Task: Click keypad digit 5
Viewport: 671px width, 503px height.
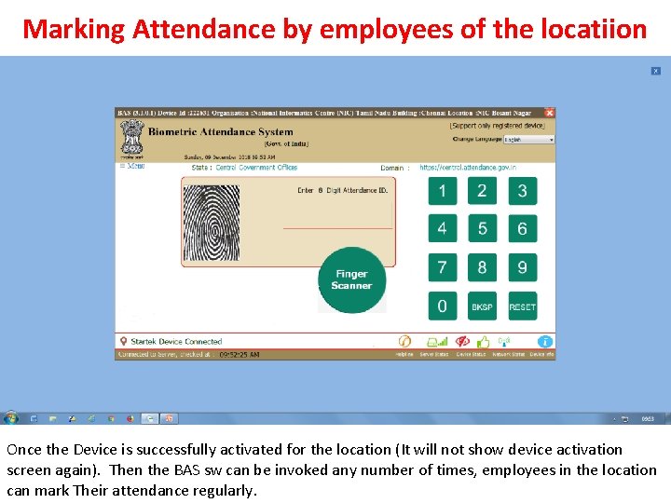Action: tap(482, 228)
